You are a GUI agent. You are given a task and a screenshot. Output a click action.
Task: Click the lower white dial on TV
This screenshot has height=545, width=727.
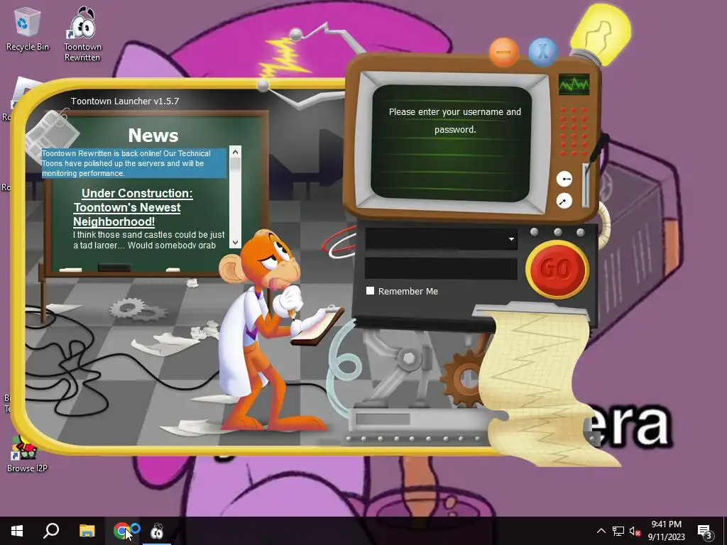click(x=564, y=201)
